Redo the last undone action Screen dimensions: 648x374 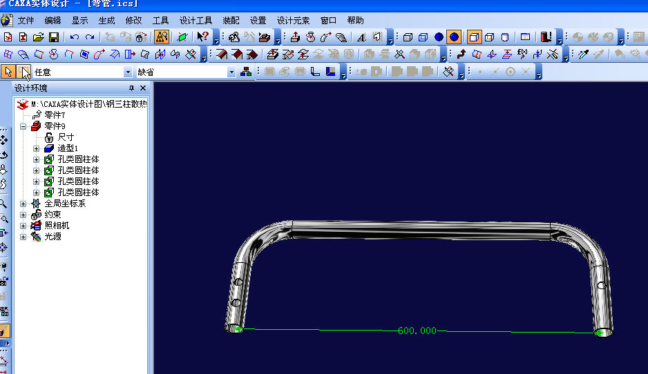click(x=90, y=37)
